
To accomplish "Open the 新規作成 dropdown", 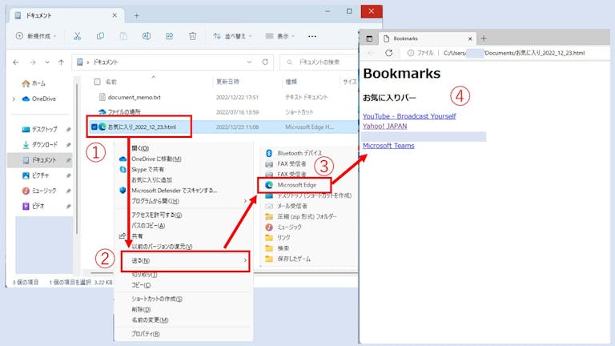I will (36, 36).
